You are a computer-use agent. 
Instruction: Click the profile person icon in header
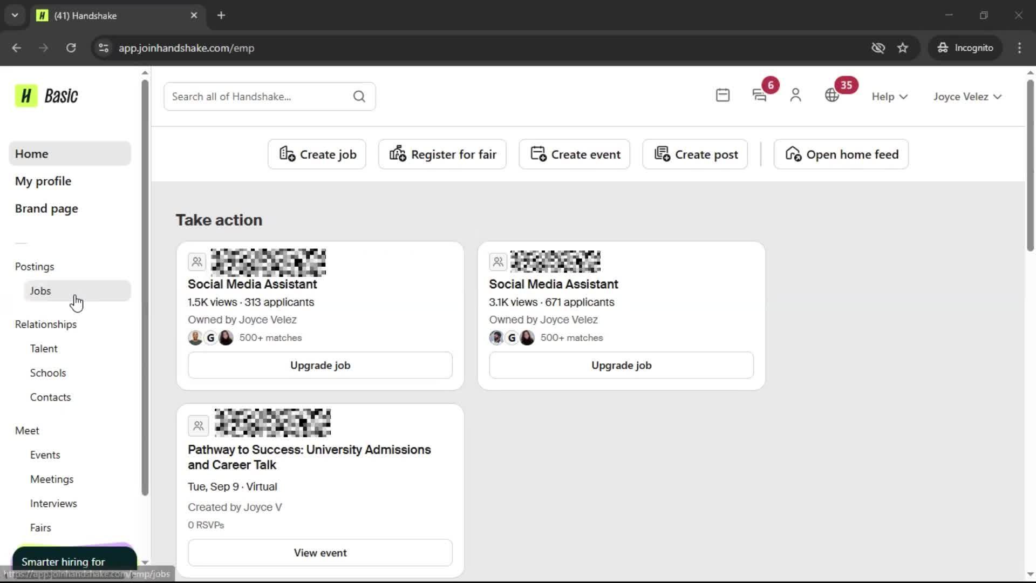pyautogui.click(x=795, y=96)
